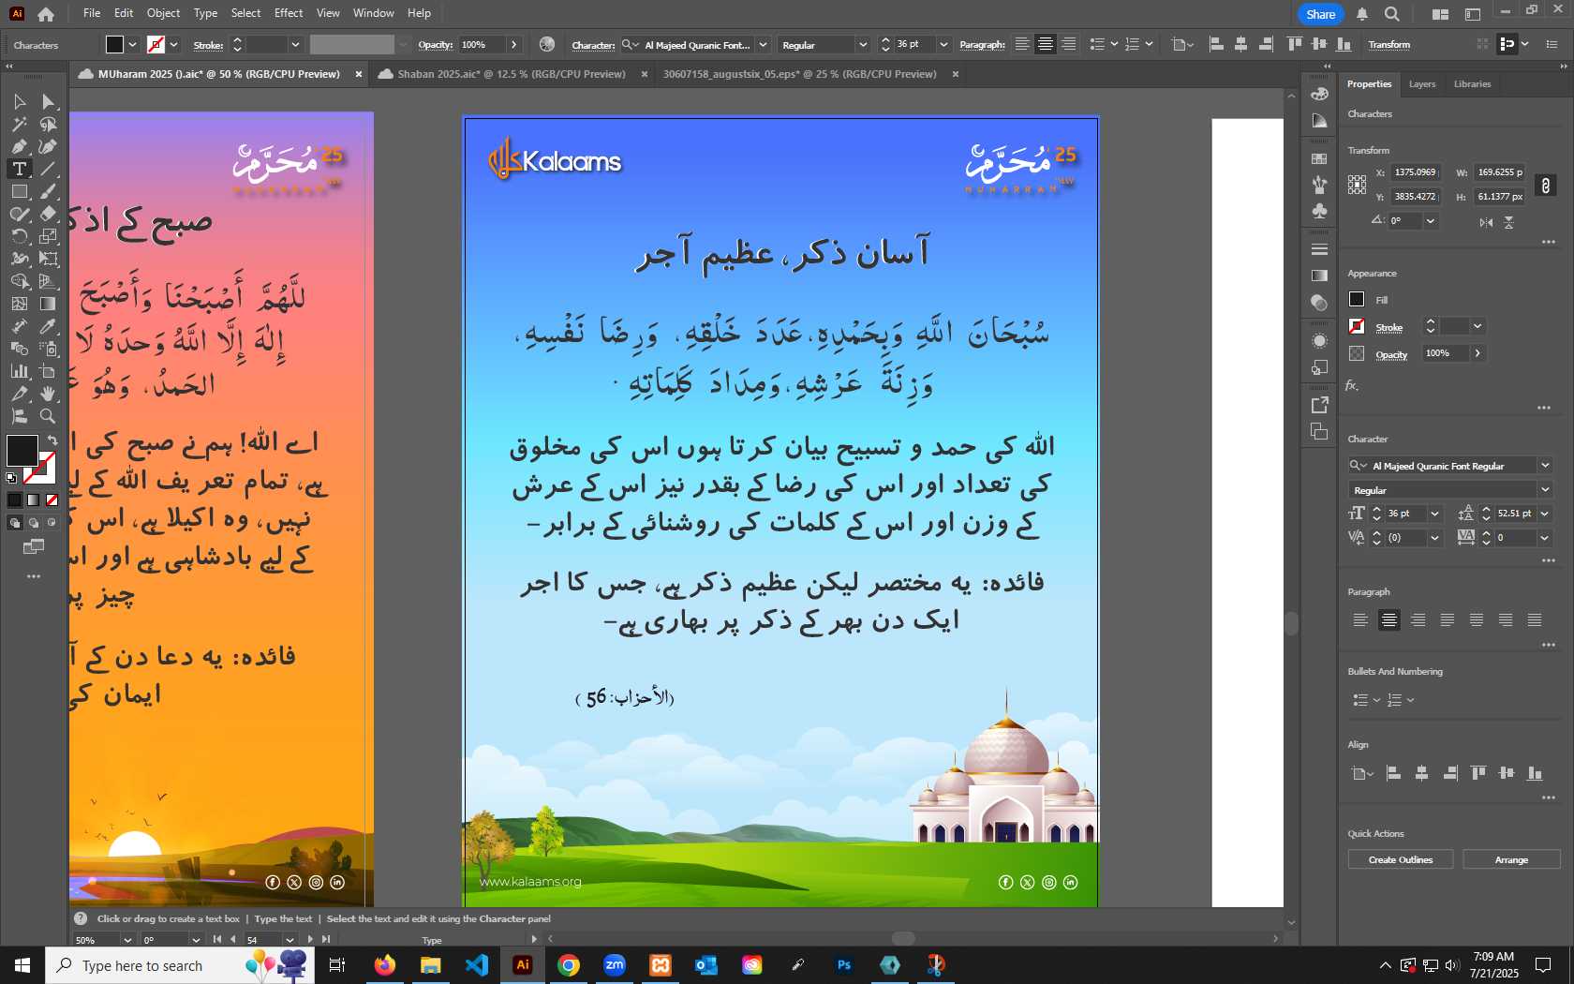The width and height of the screenshot is (1574, 984).
Task: Click Transform link in control bar
Action: coord(1388,45)
